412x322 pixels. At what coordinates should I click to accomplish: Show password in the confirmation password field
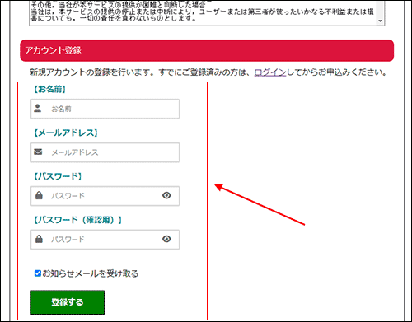166,239
